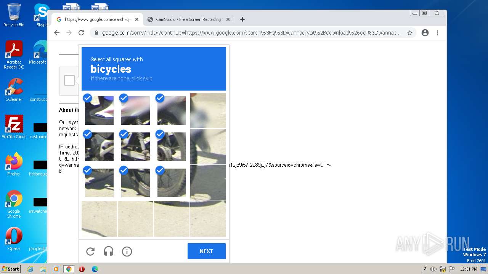Screen dimensions: 488x274
Task: Deselect the top-middle selected tile
Action: pyautogui.click(x=135, y=110)
